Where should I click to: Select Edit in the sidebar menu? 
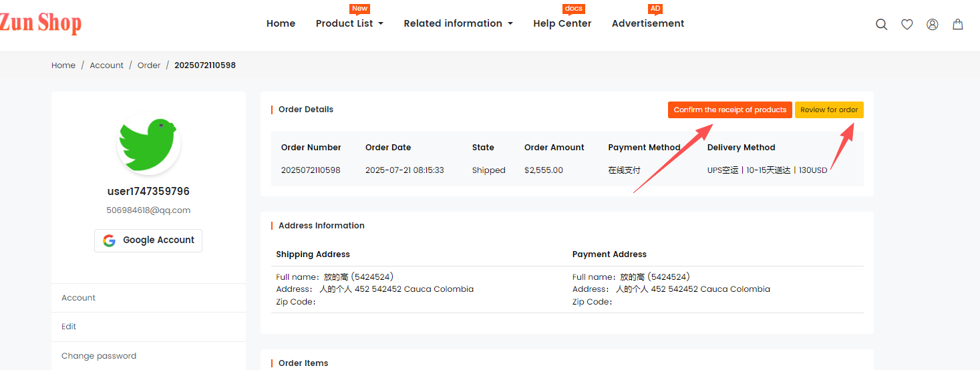click(x=69, y=327)
